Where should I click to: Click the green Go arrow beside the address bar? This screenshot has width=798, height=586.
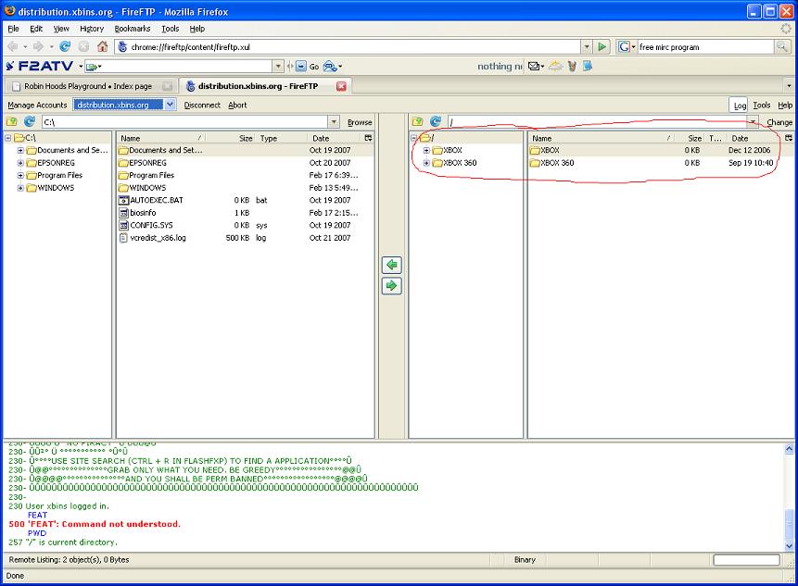click(602, 47)
